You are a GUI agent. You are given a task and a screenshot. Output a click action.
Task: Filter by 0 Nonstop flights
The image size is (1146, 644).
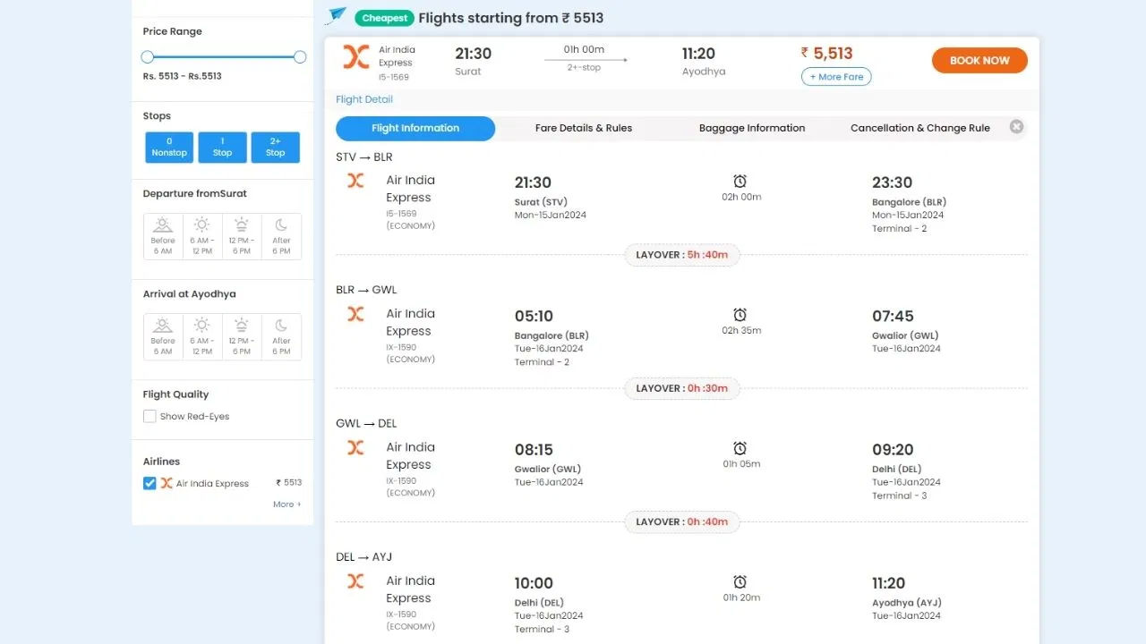[x=169, y=148]
